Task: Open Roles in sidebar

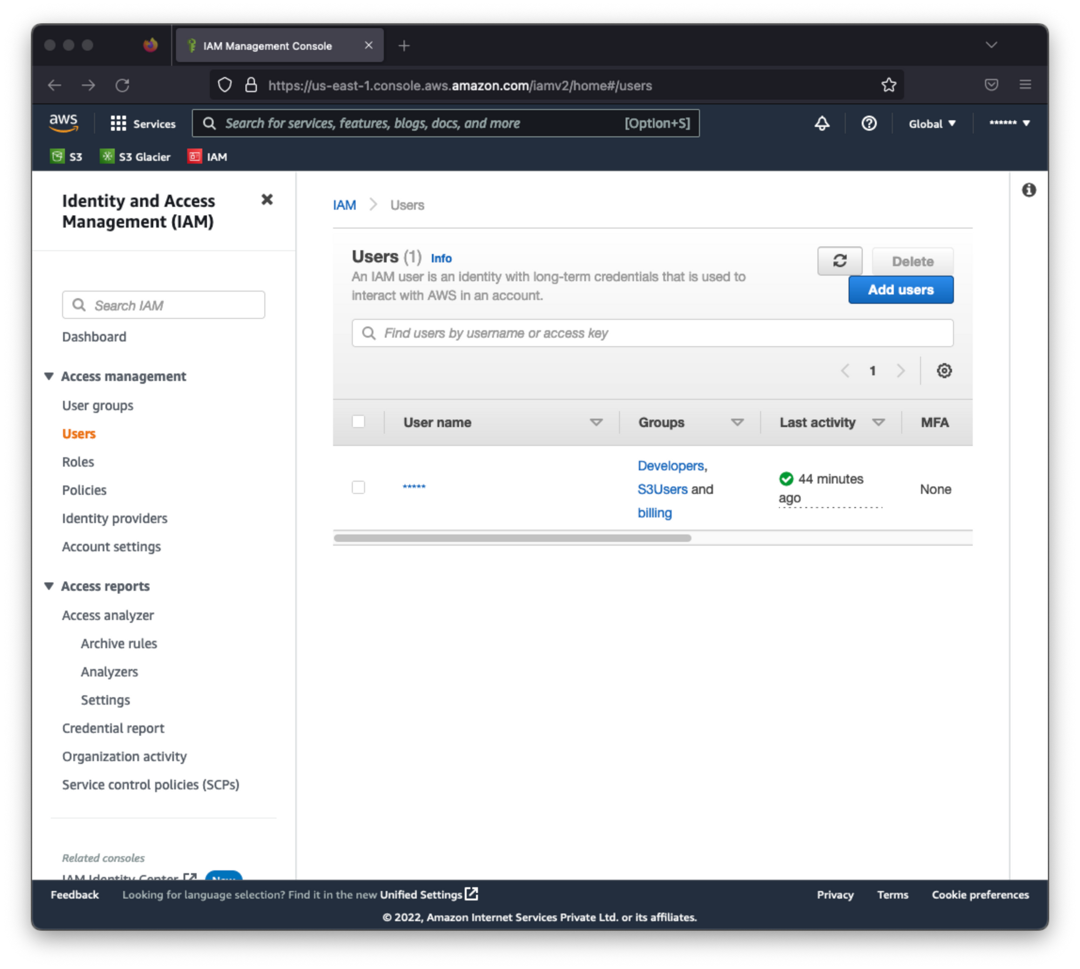Action: coord(78,462)
